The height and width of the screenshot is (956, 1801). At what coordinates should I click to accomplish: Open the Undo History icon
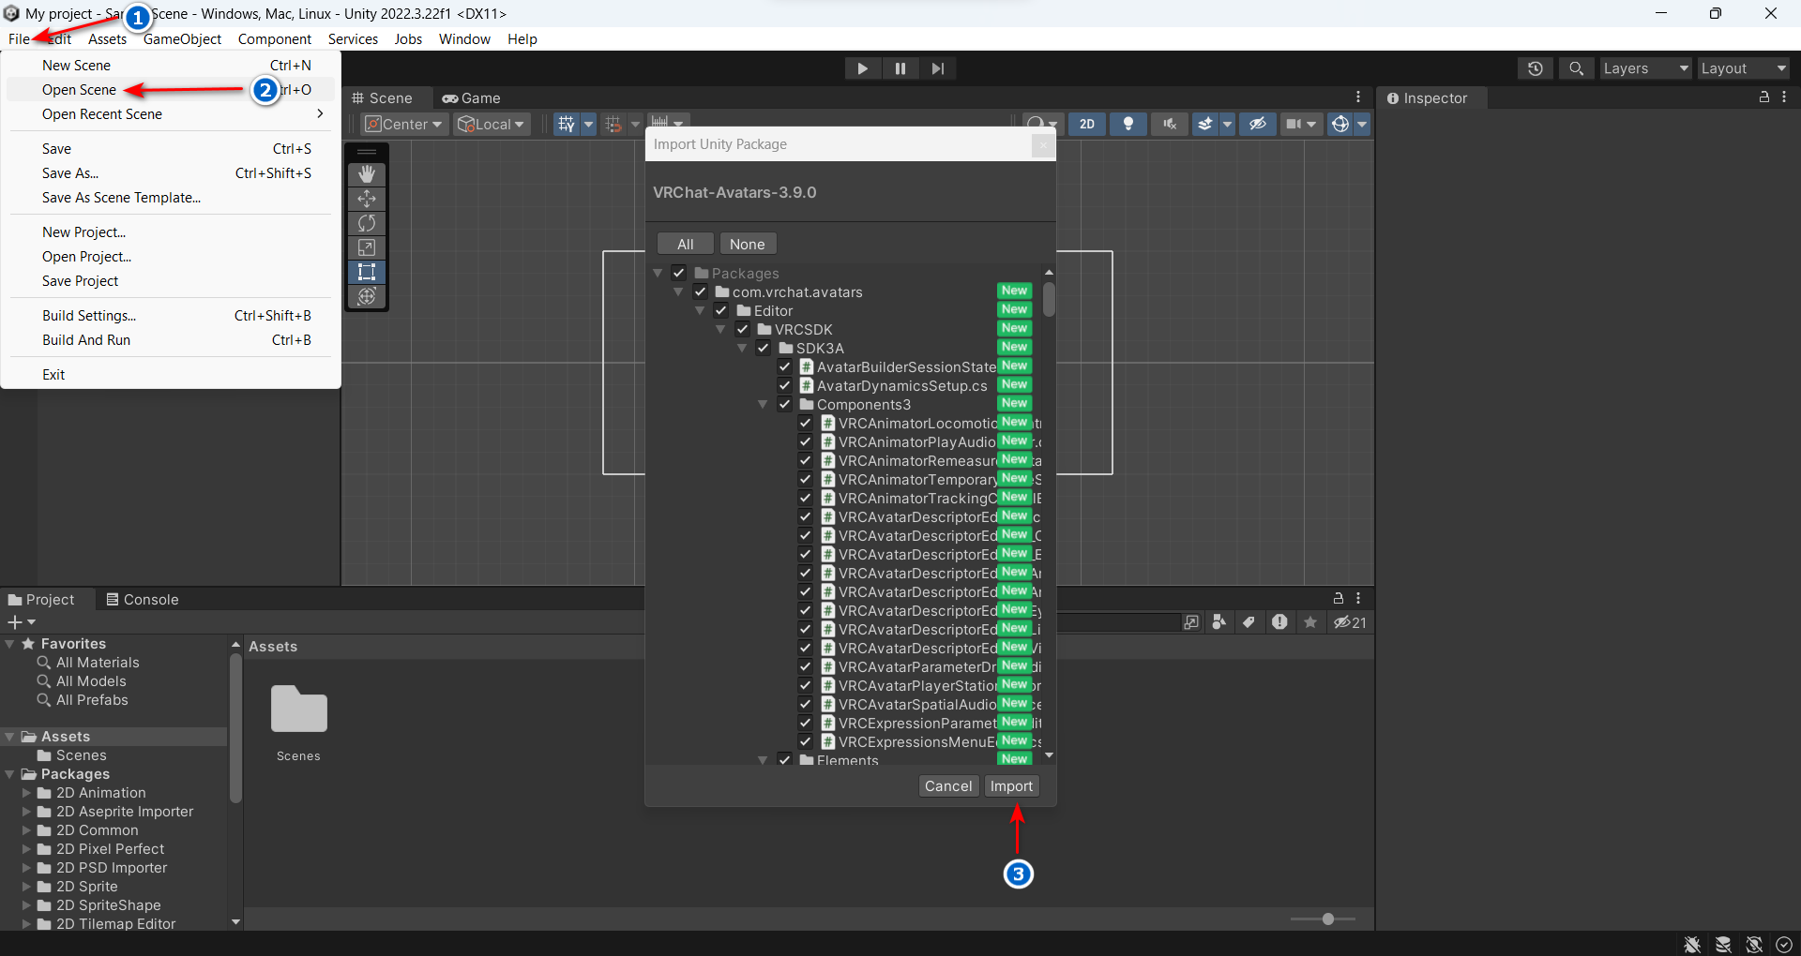point(1535,68)
